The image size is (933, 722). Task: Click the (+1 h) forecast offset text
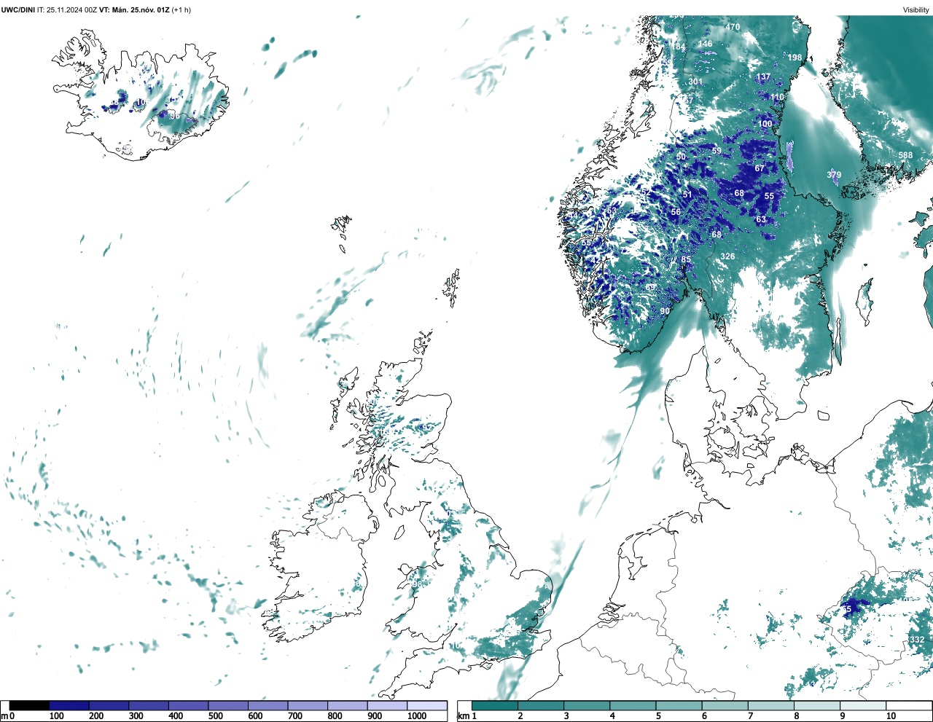(x=183, y=10)
